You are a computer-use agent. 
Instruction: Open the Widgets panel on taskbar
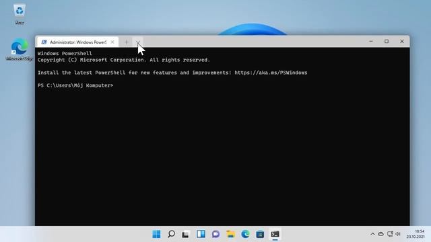click(x=201, y=234)
